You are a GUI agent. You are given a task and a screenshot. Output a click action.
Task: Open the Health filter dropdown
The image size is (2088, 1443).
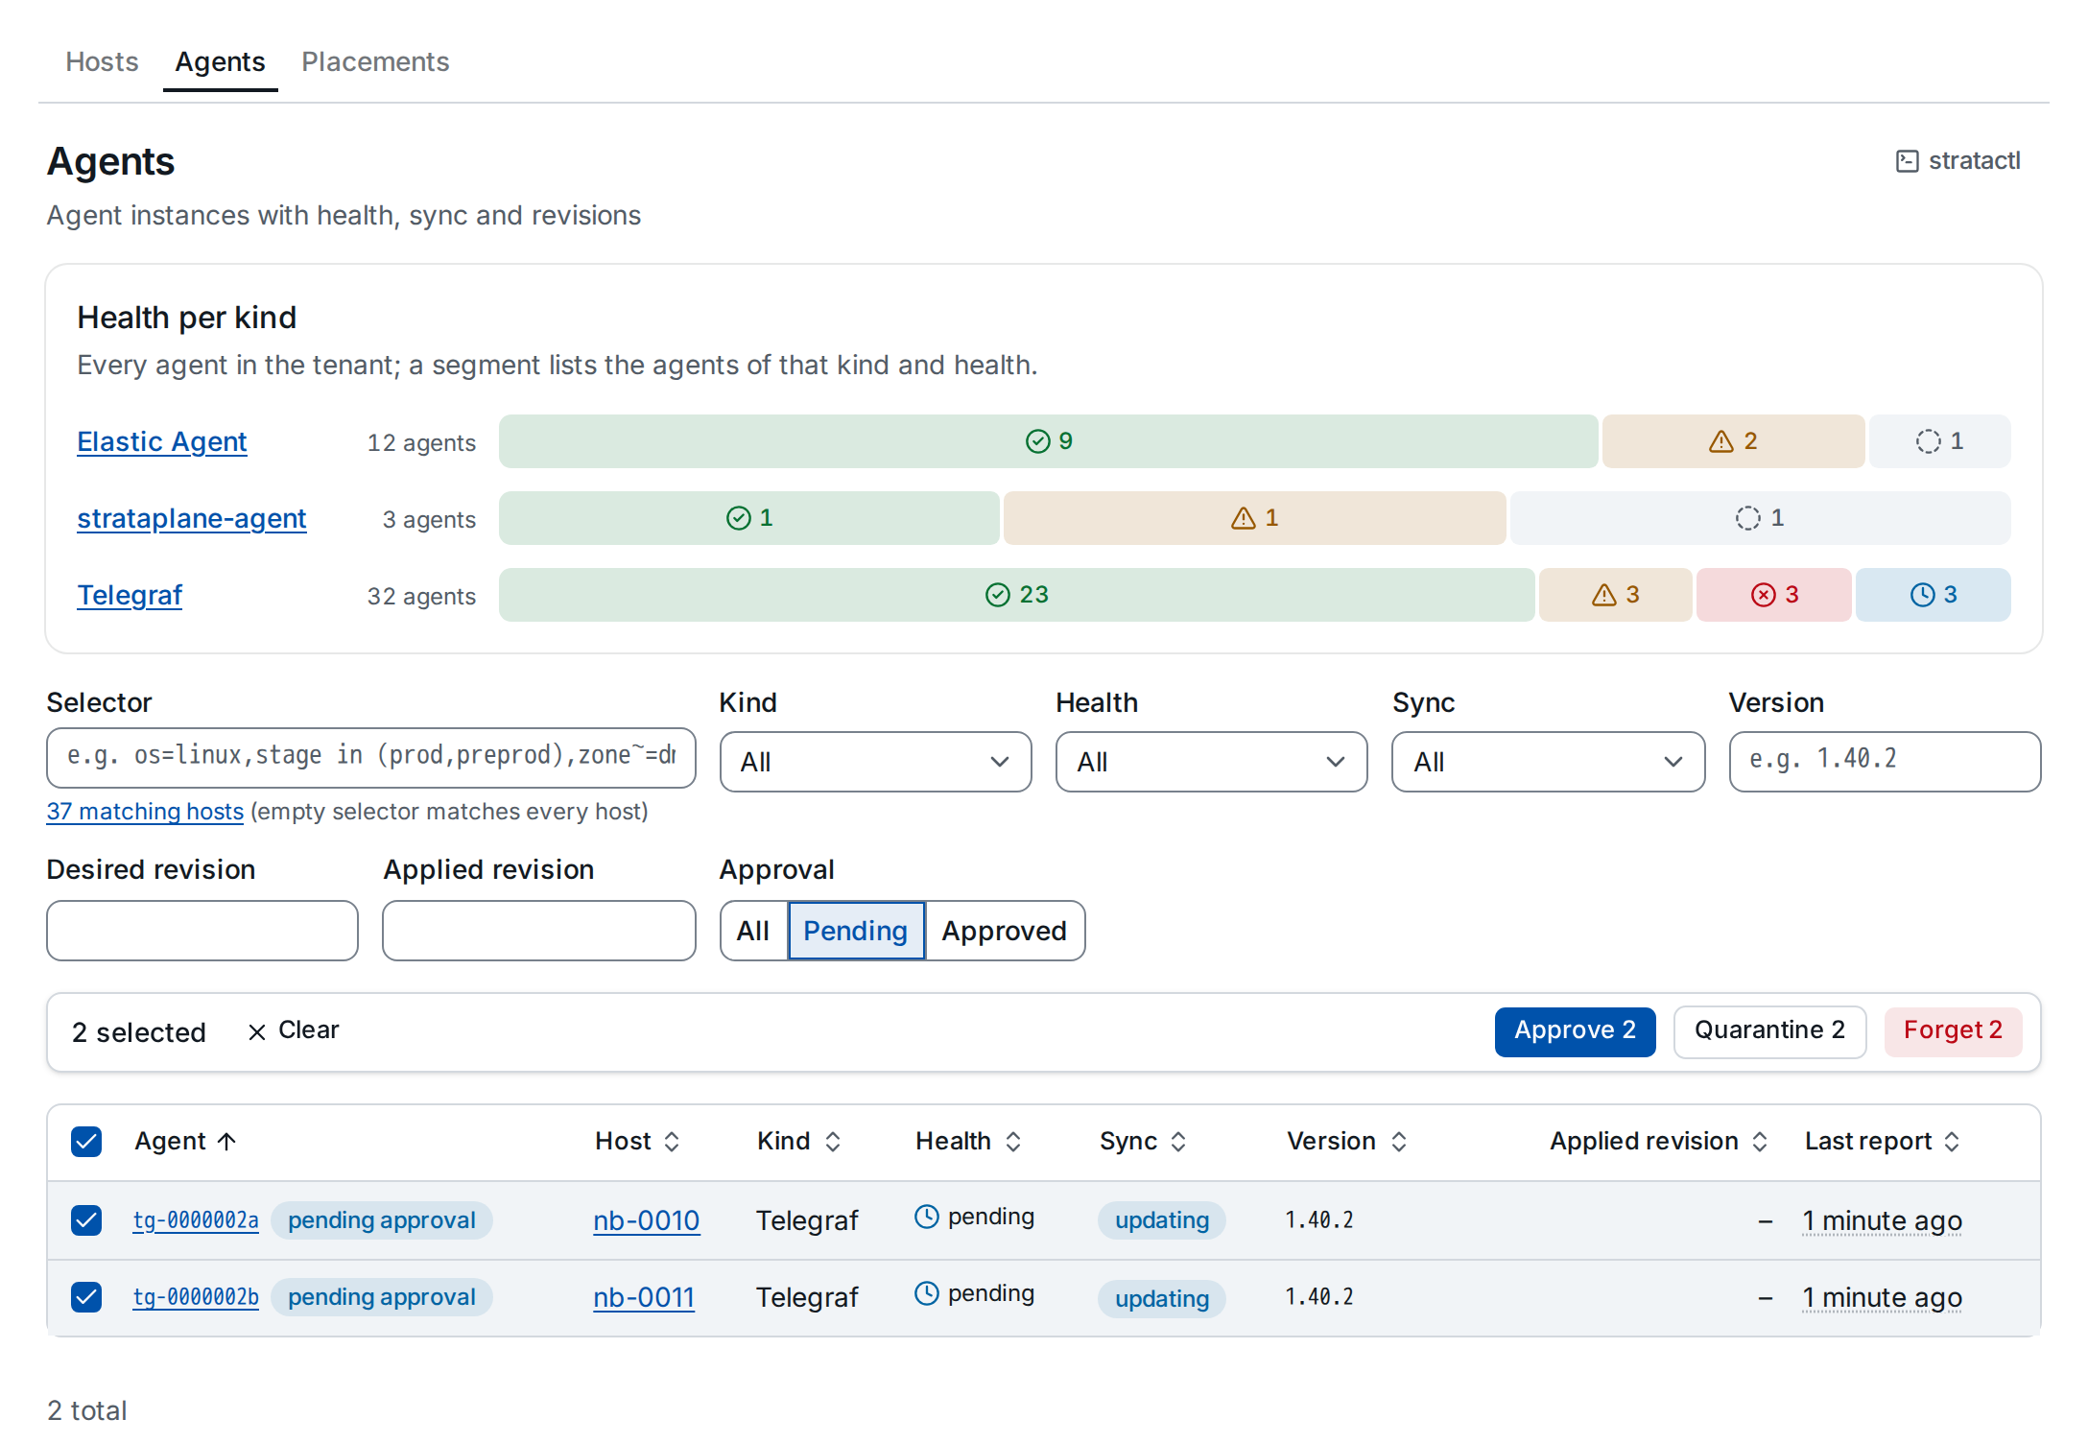click(1211, 762)
